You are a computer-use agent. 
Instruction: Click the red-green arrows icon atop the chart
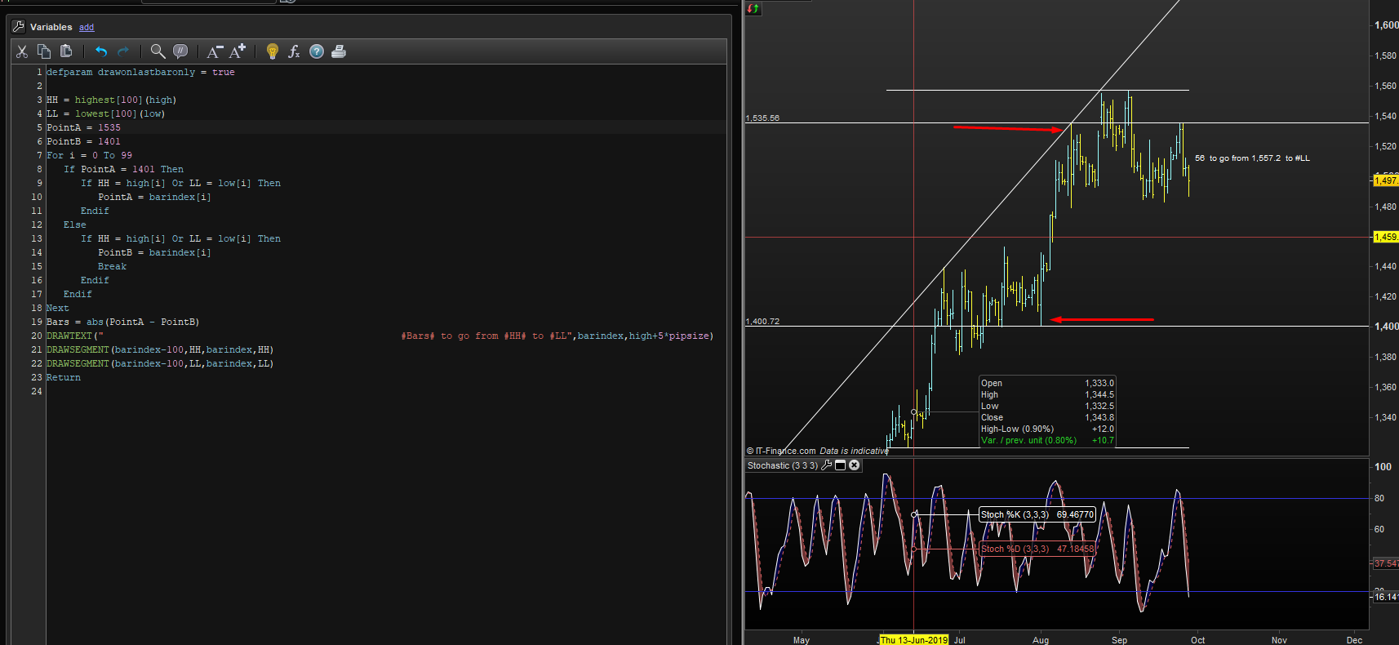[753, 8]
